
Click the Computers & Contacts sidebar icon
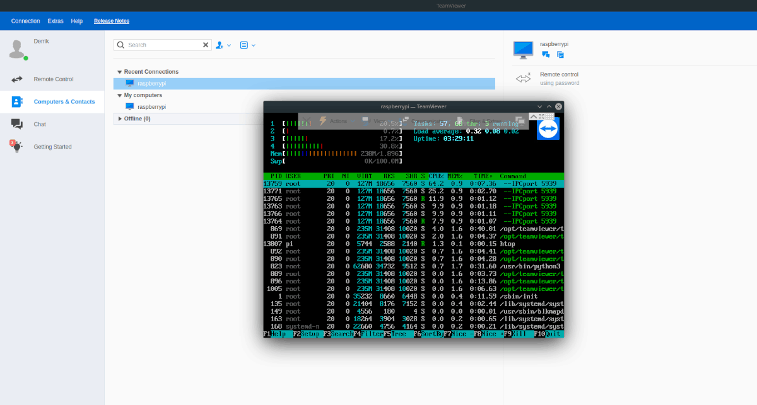point(17,101)
